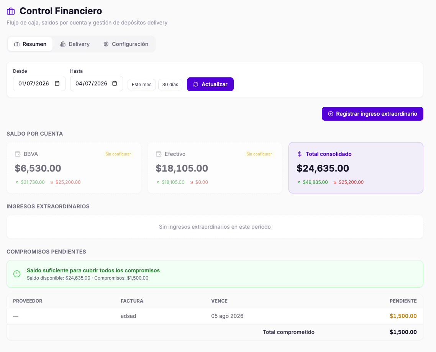
Task: Click Efectivo Sin configurar badge
Action: [259, 154]
